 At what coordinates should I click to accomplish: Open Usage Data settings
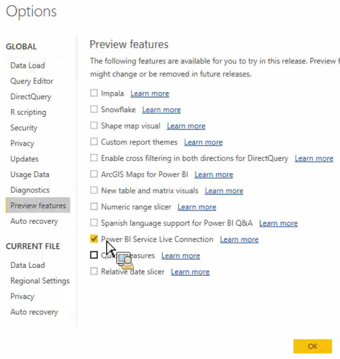coord(30,174)
